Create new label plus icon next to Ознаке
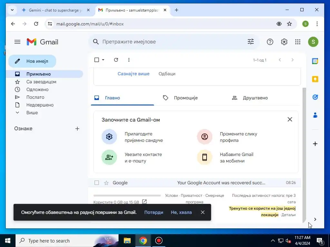The width and height of the screenshot is (330, 247). point(77,129)
